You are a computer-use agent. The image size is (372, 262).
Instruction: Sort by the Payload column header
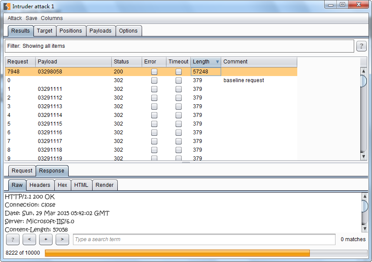[73, 62]
